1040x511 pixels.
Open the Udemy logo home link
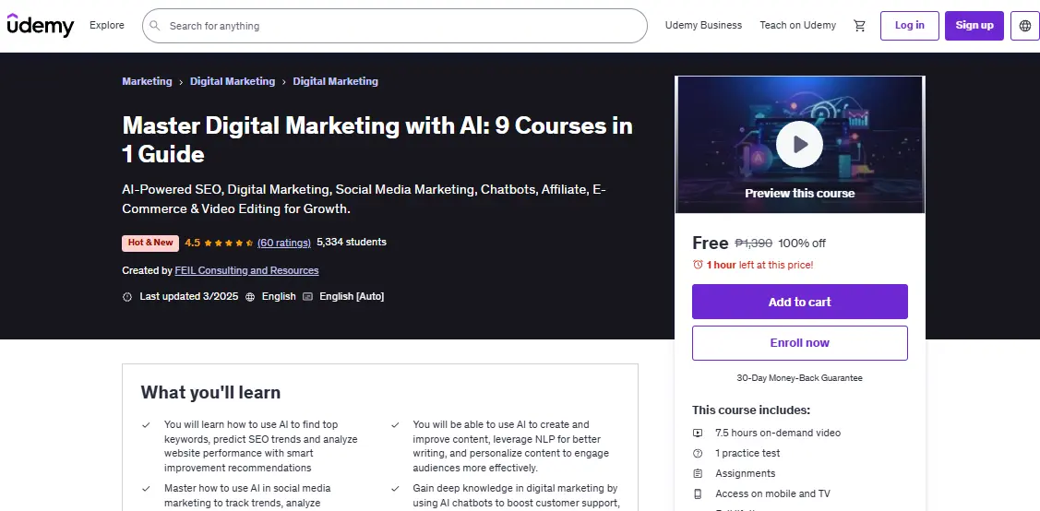[41, 25]
